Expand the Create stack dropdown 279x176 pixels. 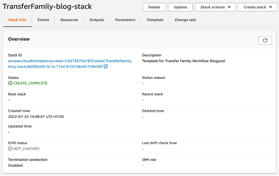pos(258,7)
